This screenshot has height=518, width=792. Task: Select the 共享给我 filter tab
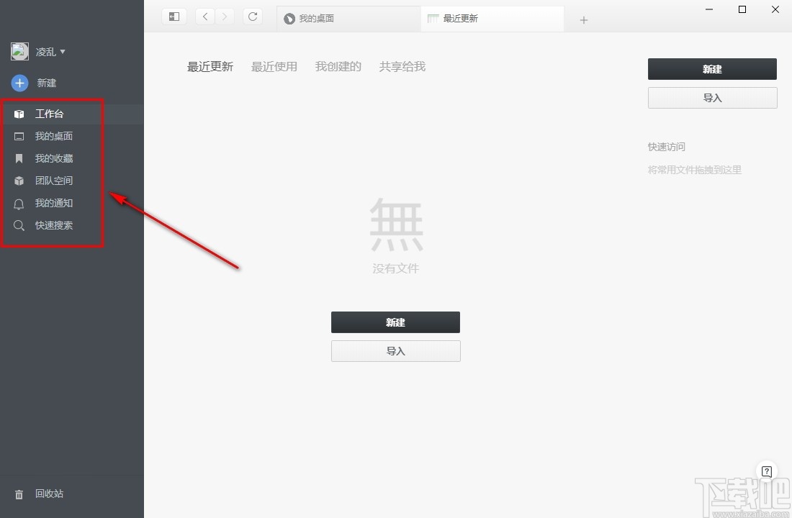click(x=401, y=66)
